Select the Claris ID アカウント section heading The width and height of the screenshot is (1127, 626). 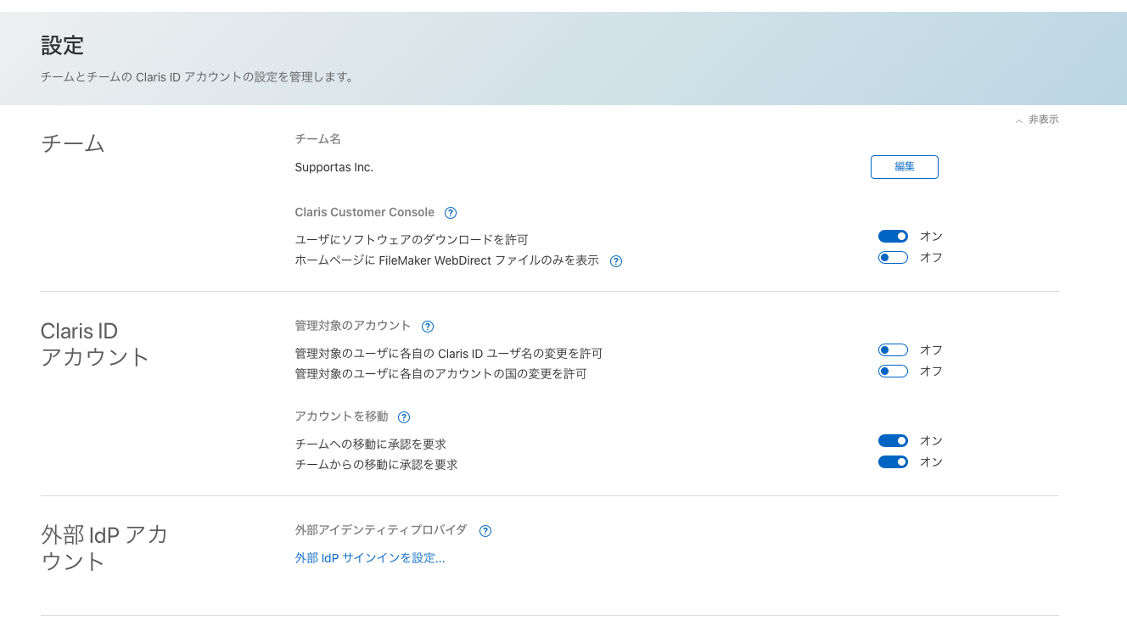point(95,344)
